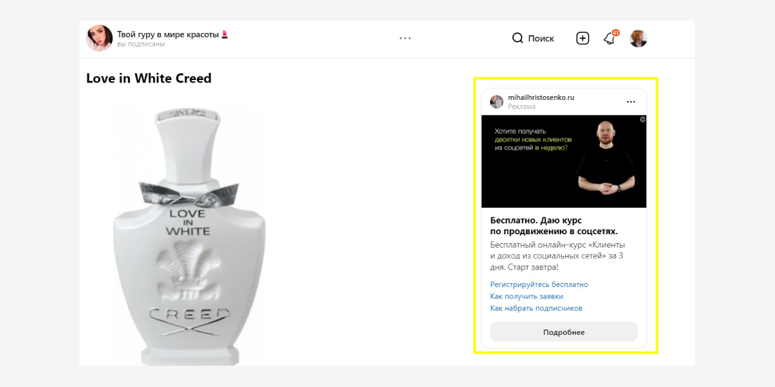Open the three-dot menu in the page header
This screenshot has width=775, height=387.
405,38
